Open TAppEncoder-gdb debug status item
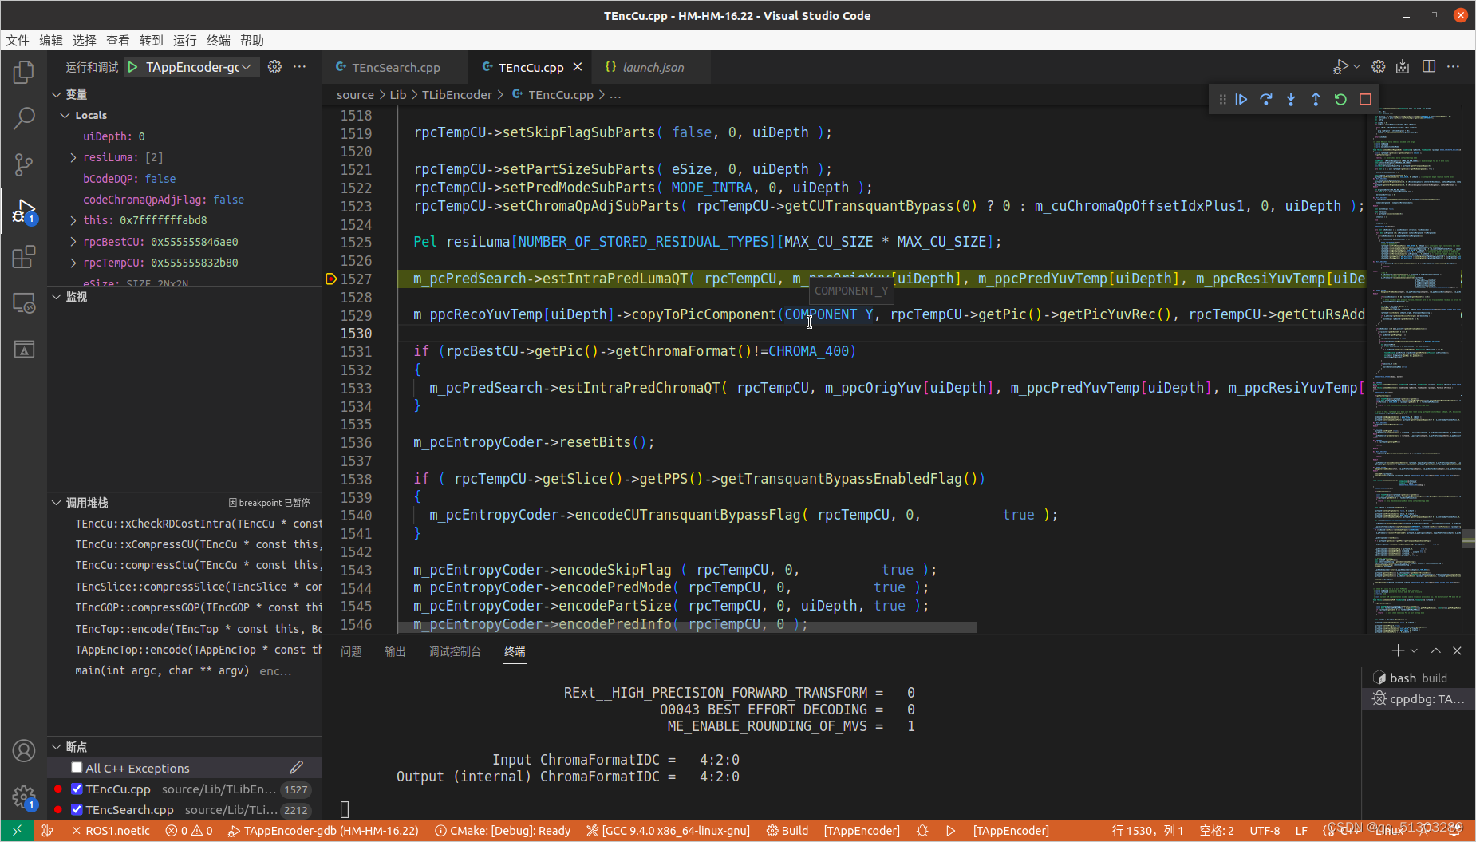Viewport: 1476px width, 842px height. click(x=323, y=831)
